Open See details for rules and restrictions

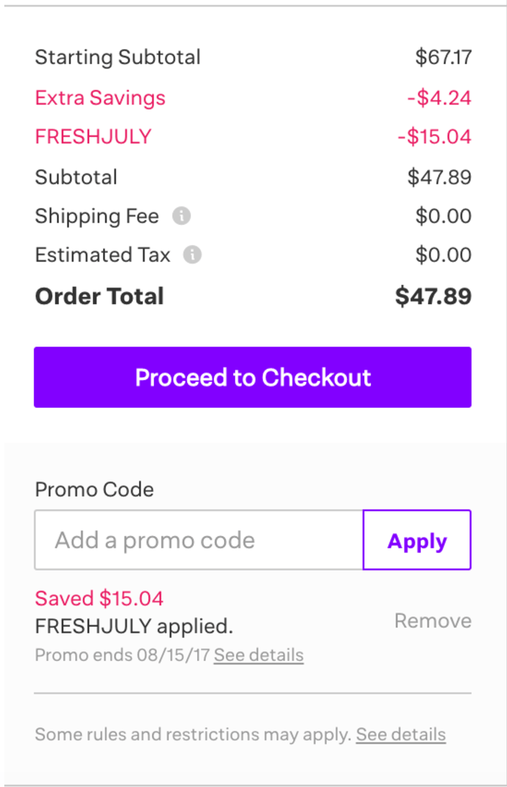pos(400,734)
